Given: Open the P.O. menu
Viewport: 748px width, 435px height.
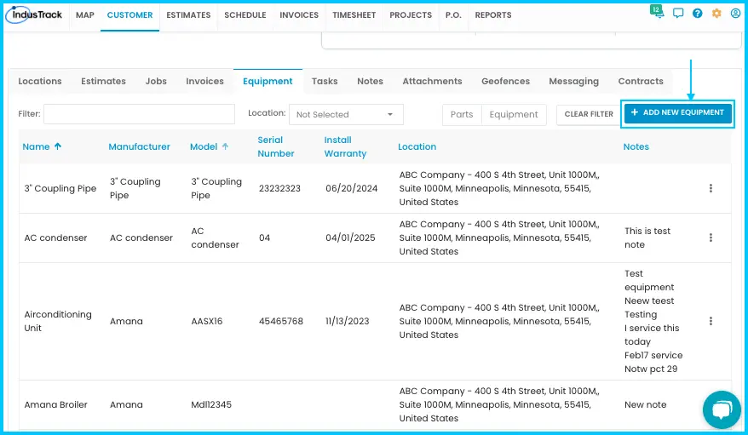Looking at the screenshot, I should coord(453,15).
